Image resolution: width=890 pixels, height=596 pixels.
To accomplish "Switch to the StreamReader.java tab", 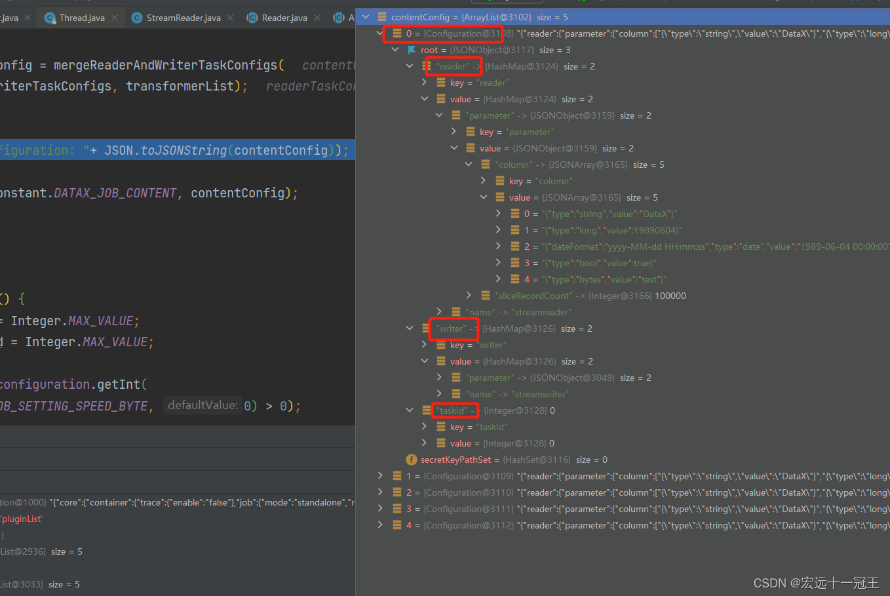I will [x=183, y=18].
